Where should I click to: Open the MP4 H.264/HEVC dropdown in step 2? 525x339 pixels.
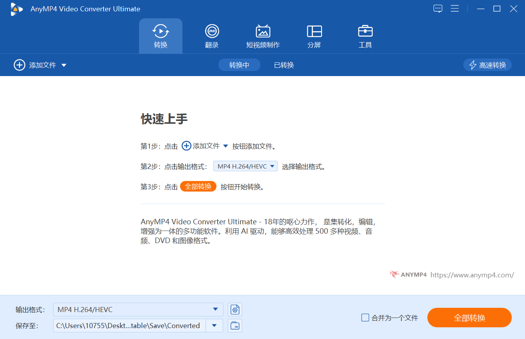(x=245, y=166)
